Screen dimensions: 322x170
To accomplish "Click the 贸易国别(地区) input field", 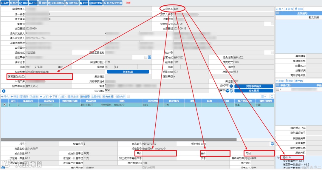I will coord(49,77).
